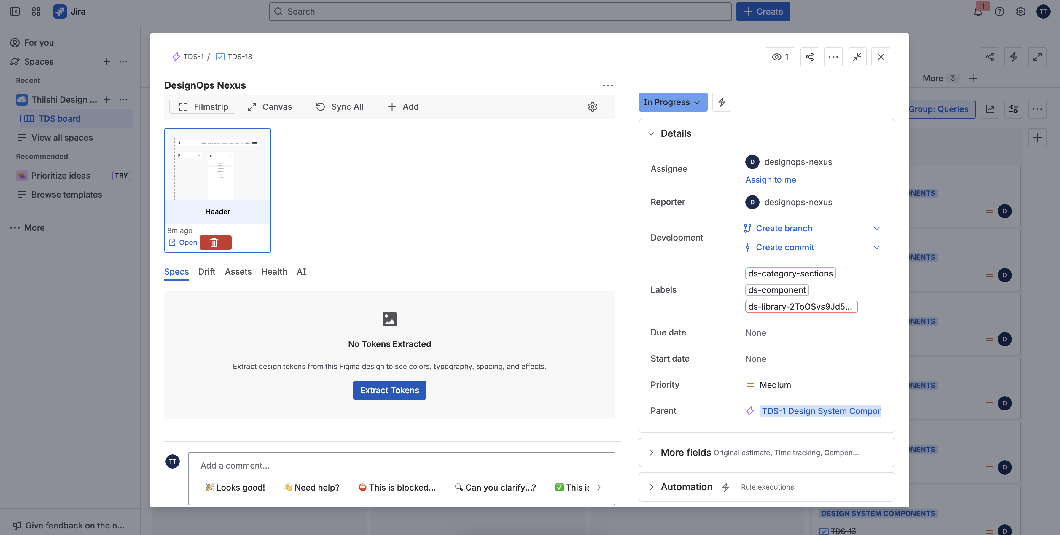
Task: Click the Assign to me link
Action: click(x=770, y=179)
